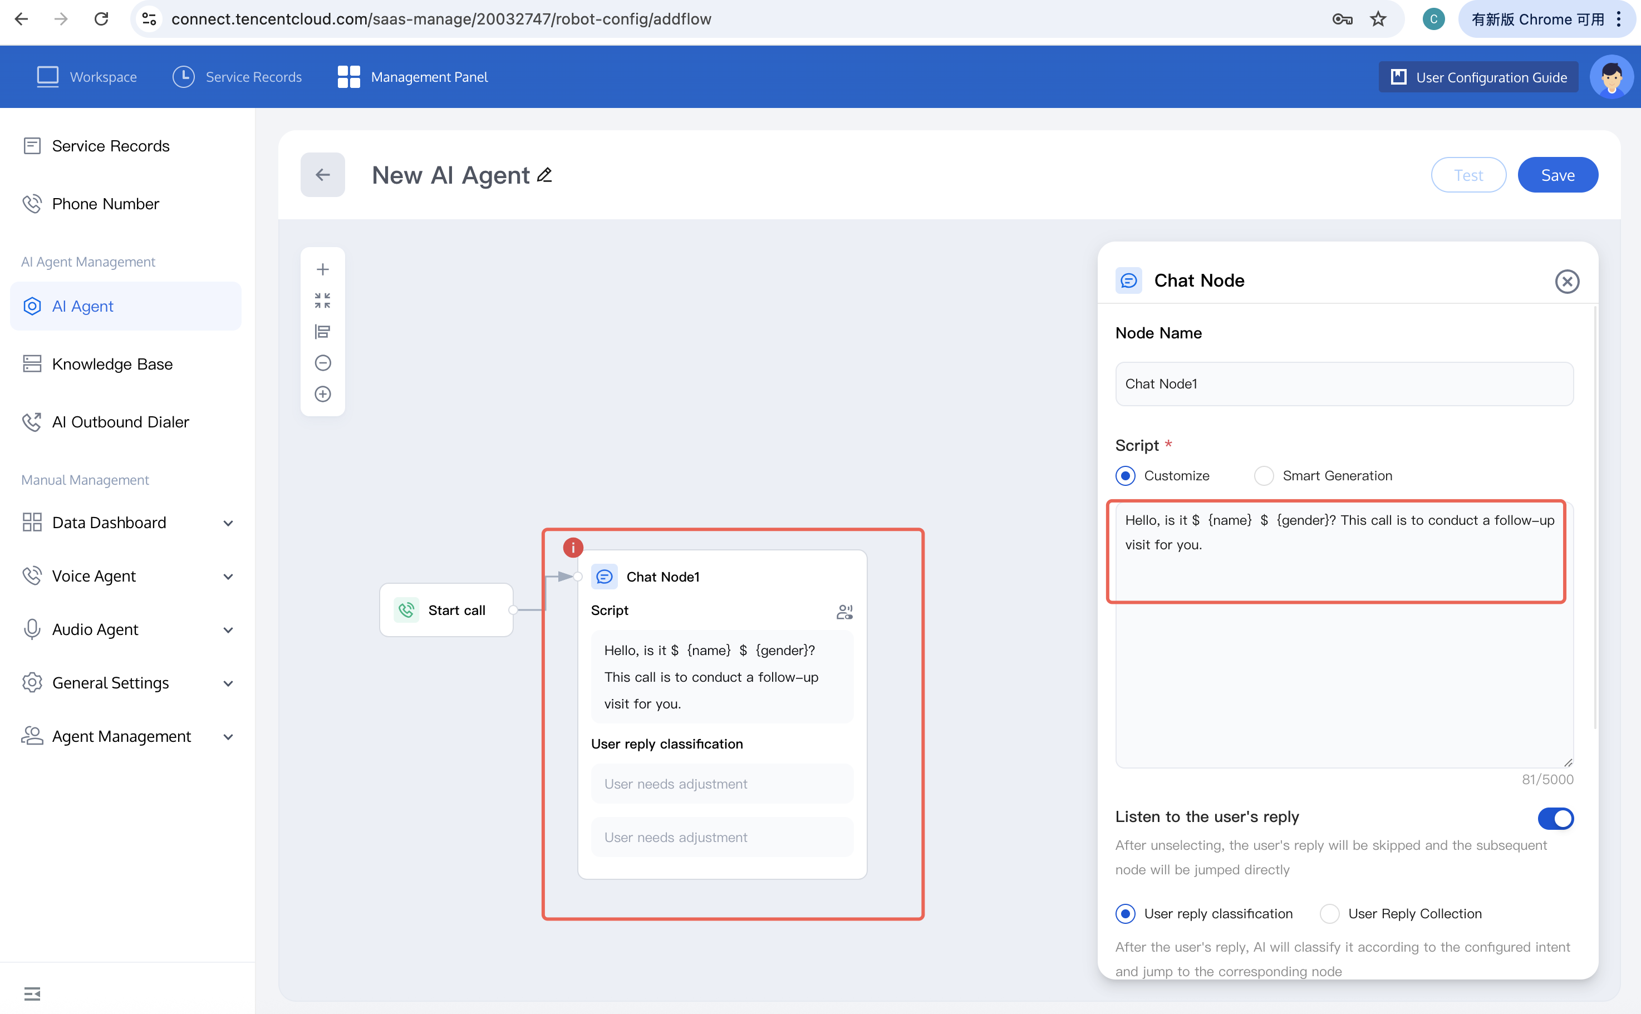Select the Smart Generation radio option
The width and height of the screenshot is (1641, 1014).
point(1264,475)
